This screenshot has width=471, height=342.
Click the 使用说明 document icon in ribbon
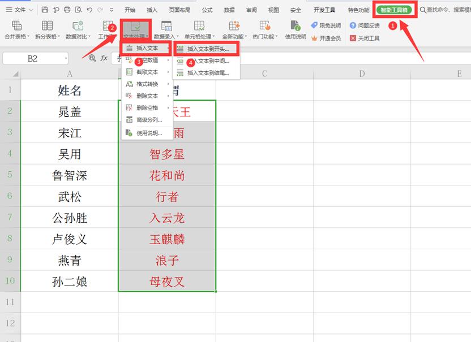tap(296, 26)
